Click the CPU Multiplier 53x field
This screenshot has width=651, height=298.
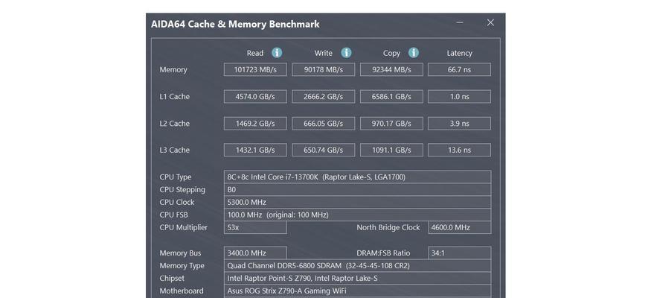point(255,227)
